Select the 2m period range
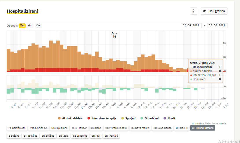240x143 pixels. [x=22, y=25]
